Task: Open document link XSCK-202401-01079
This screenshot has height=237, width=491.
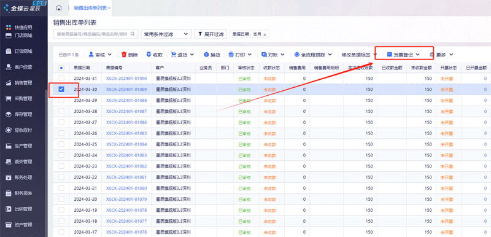Action: [126, 199]
